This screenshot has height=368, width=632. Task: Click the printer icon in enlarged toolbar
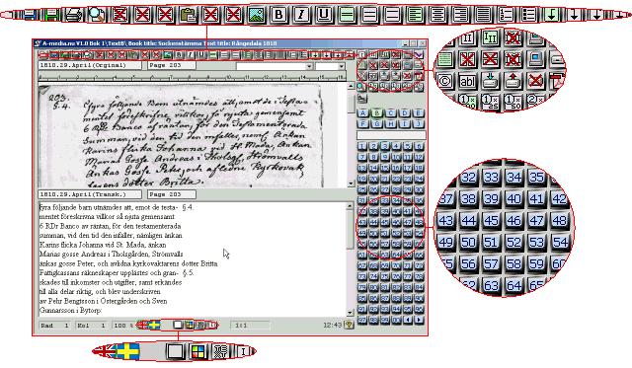click(x=74, y=15)
